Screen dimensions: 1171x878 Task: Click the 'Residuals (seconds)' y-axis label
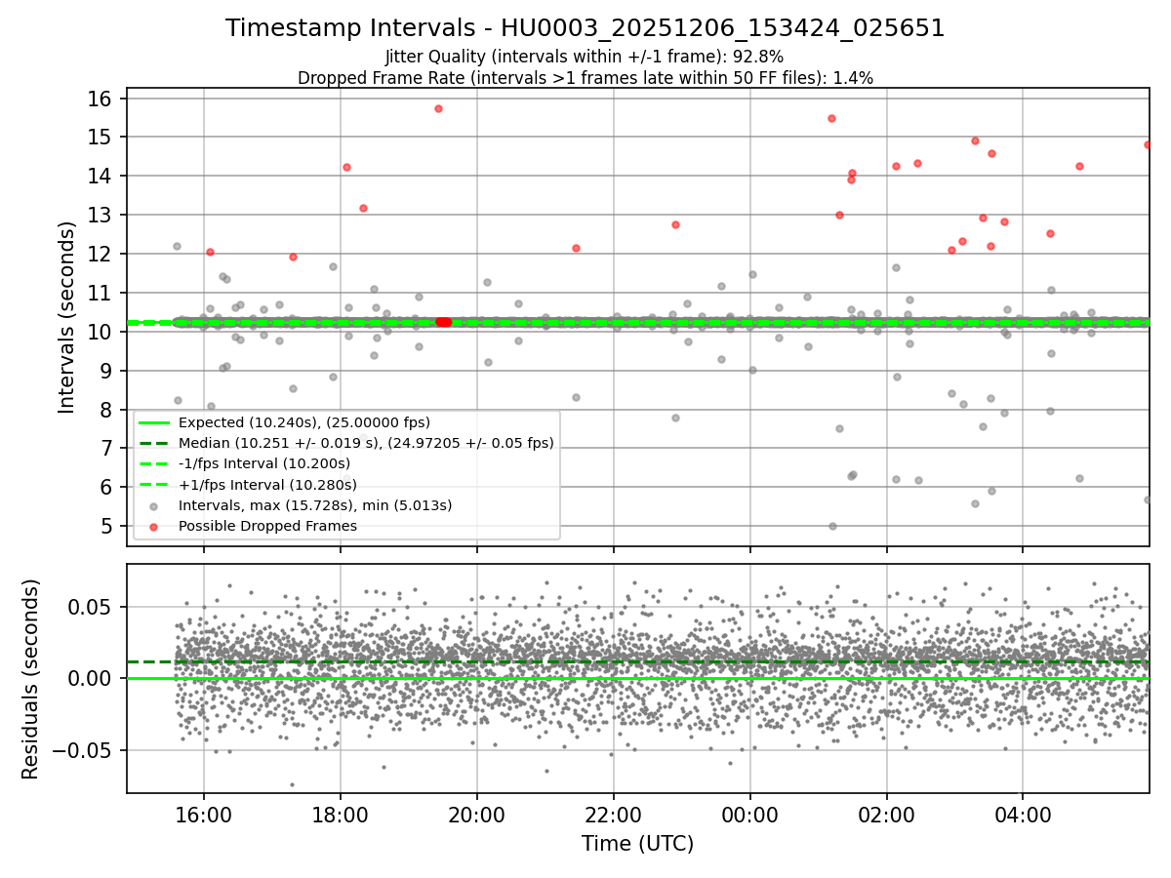tap(31, 679)
